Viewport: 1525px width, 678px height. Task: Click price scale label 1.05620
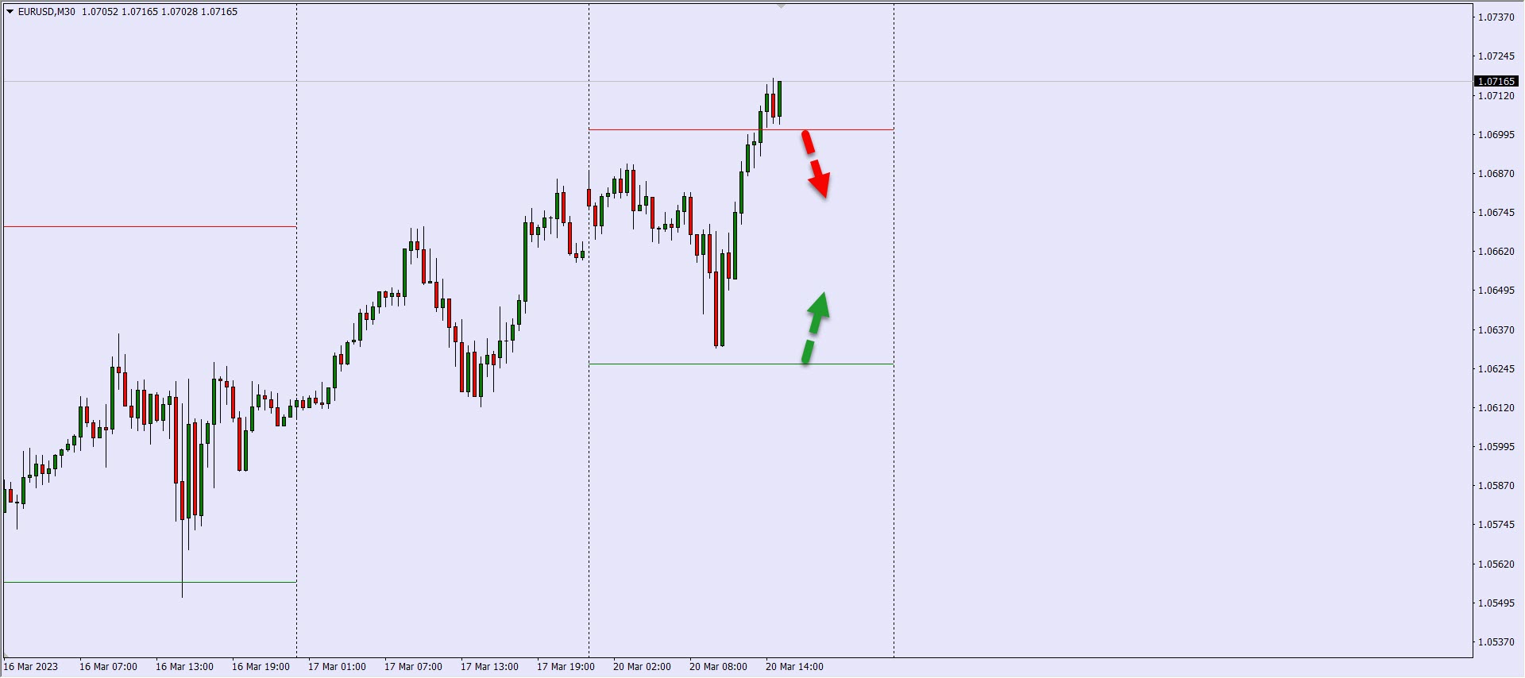(x=1496, y=564)
